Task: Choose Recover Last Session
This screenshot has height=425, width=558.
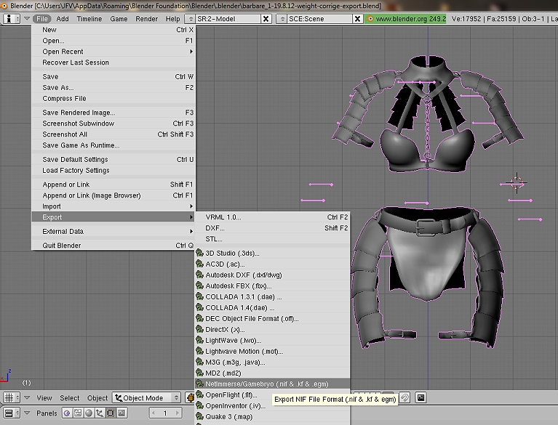Action: point(113,62)
